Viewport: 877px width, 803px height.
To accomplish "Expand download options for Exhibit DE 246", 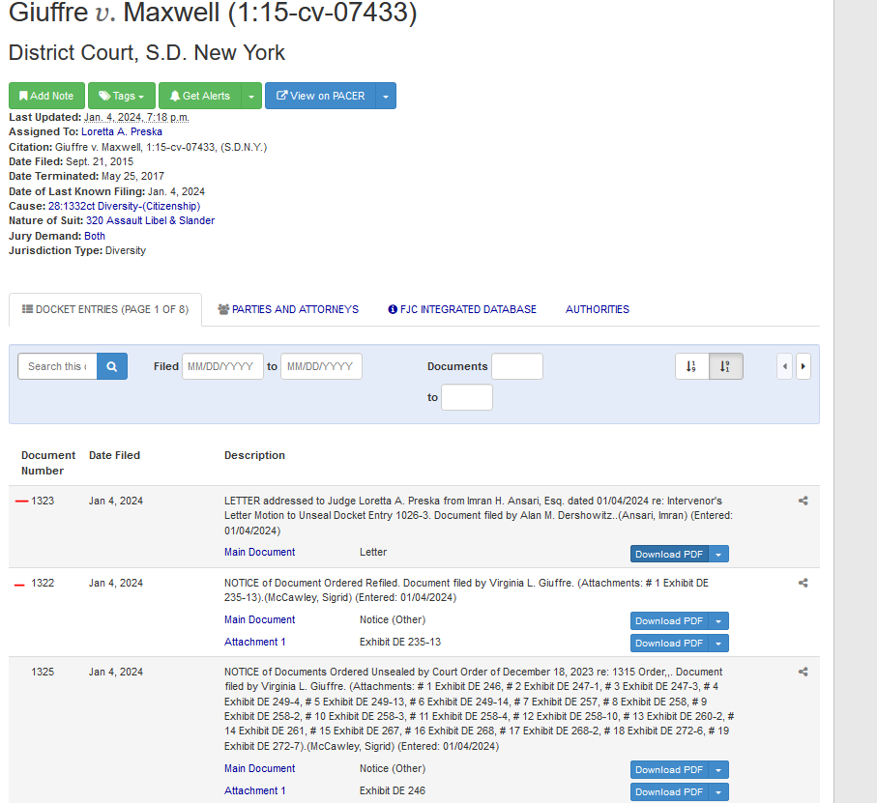I will click(x=718, y=791).
